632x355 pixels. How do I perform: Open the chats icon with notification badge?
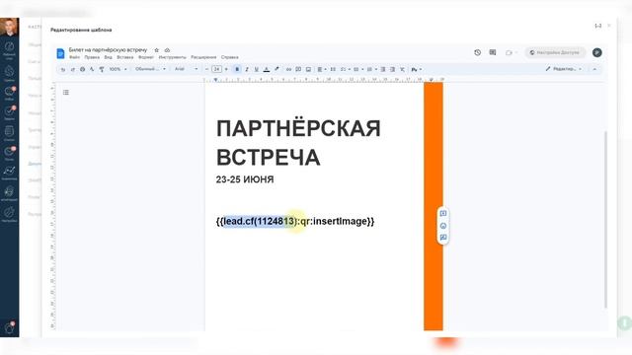click(9, 93)
